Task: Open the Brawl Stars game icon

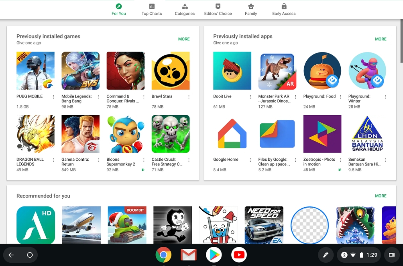Action: click(171, 71)
